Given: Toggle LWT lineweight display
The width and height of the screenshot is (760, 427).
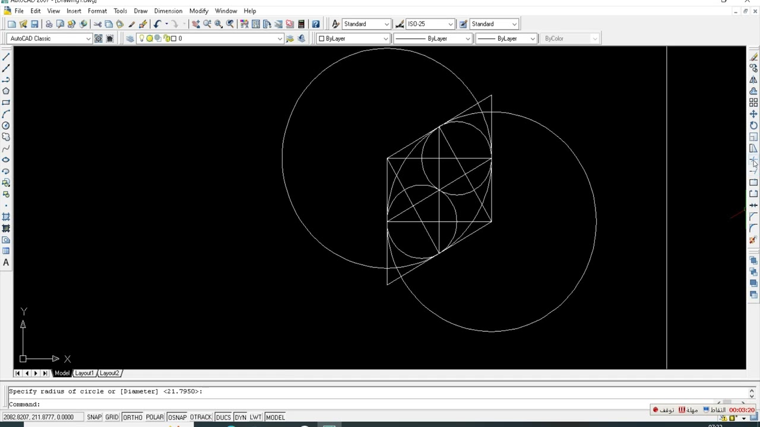Looking at the screenshot, I should (255, 418).
